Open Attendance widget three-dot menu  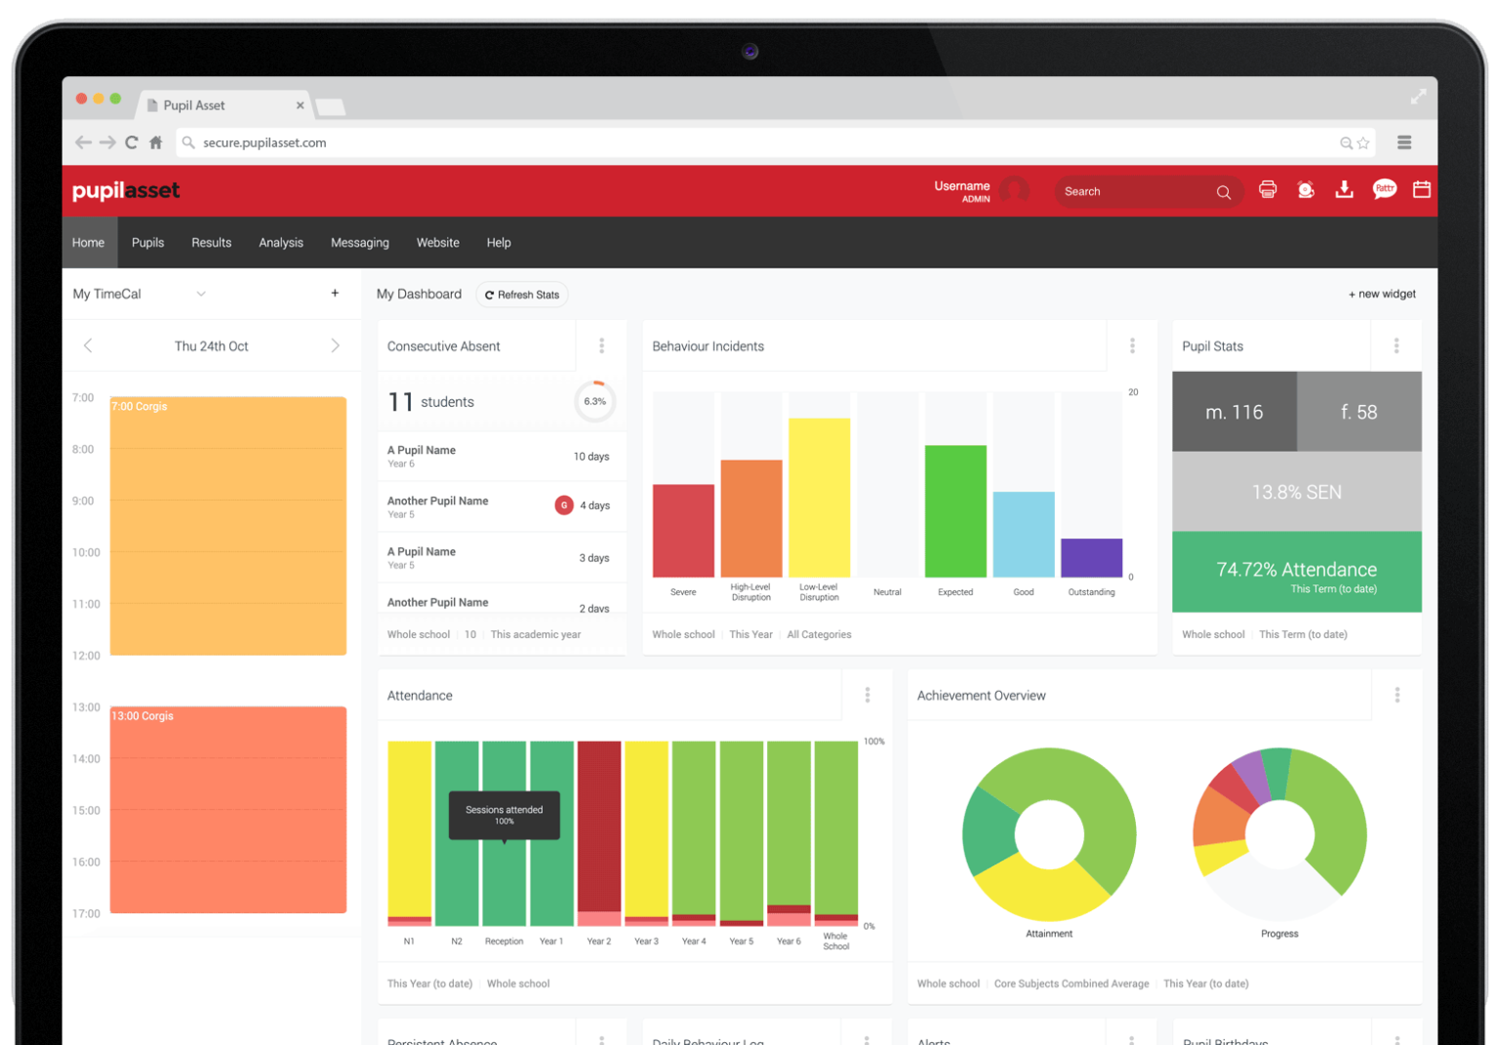(867, 695)
